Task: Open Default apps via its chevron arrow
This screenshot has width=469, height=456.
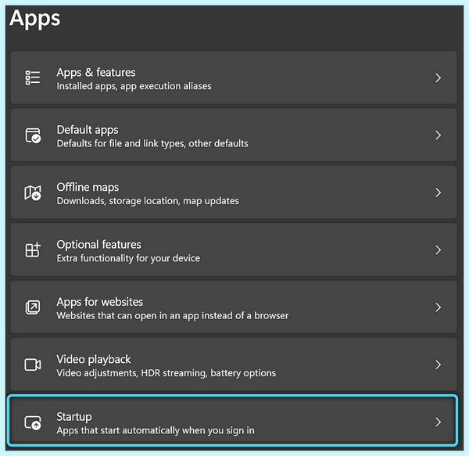Action: (x=439, y=135)
